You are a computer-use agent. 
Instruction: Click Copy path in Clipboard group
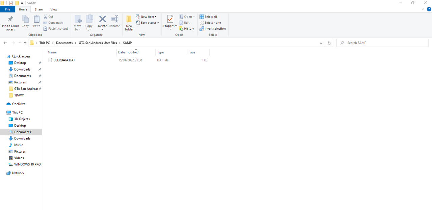(53, 23)
